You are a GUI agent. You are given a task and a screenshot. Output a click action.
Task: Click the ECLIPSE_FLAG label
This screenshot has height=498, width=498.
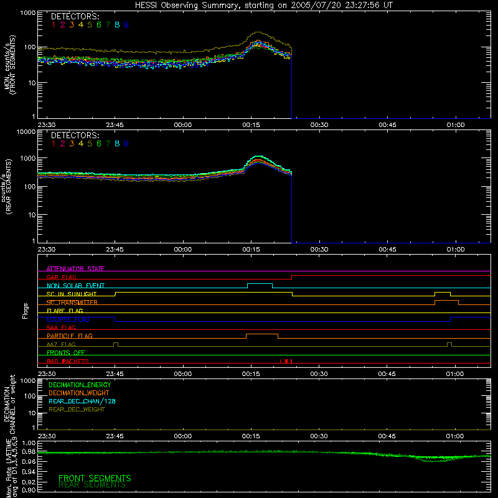68,319
